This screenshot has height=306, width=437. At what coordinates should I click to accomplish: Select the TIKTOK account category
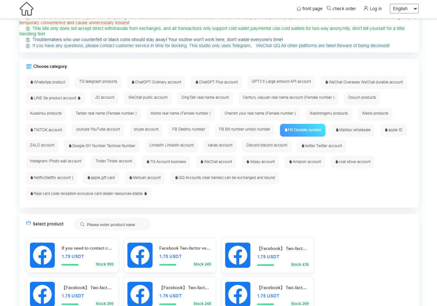(x=46, y=130)
